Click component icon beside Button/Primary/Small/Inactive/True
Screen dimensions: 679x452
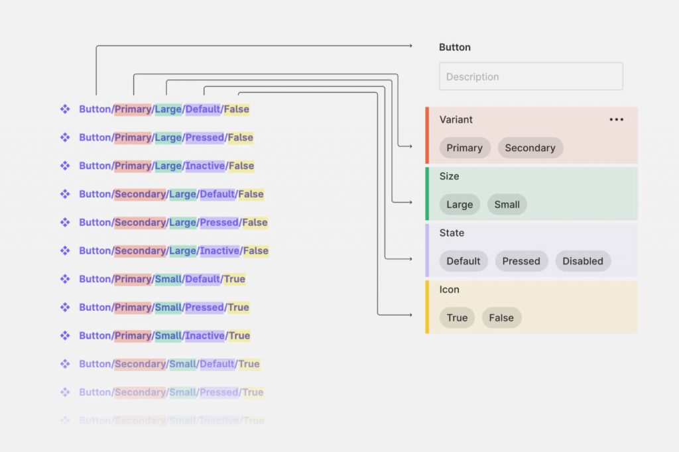click(65, 335)
